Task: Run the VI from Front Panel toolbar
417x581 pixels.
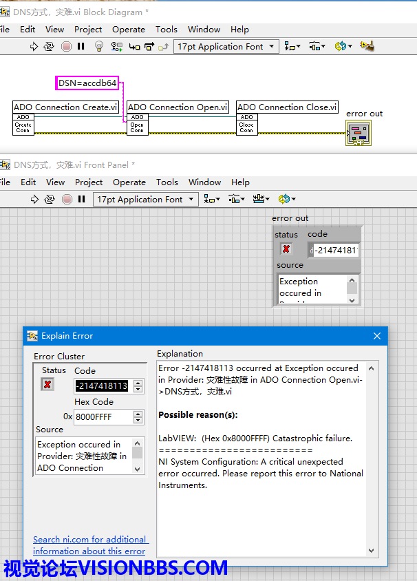Action: (x=34, y=200)
